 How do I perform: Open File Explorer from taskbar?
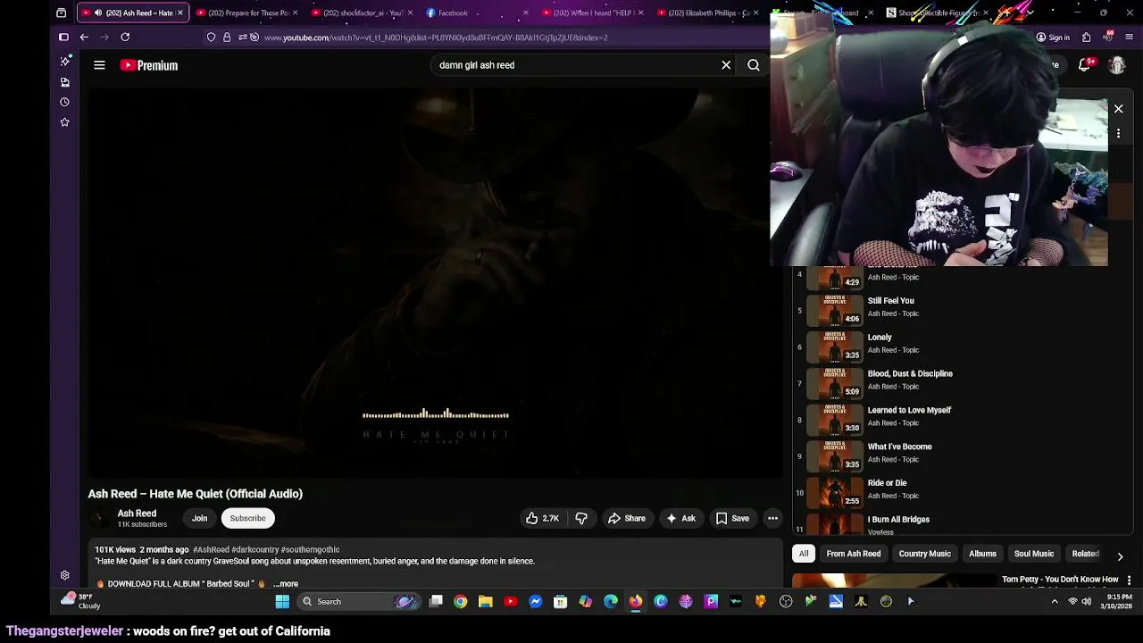click(x=485, y=602)
